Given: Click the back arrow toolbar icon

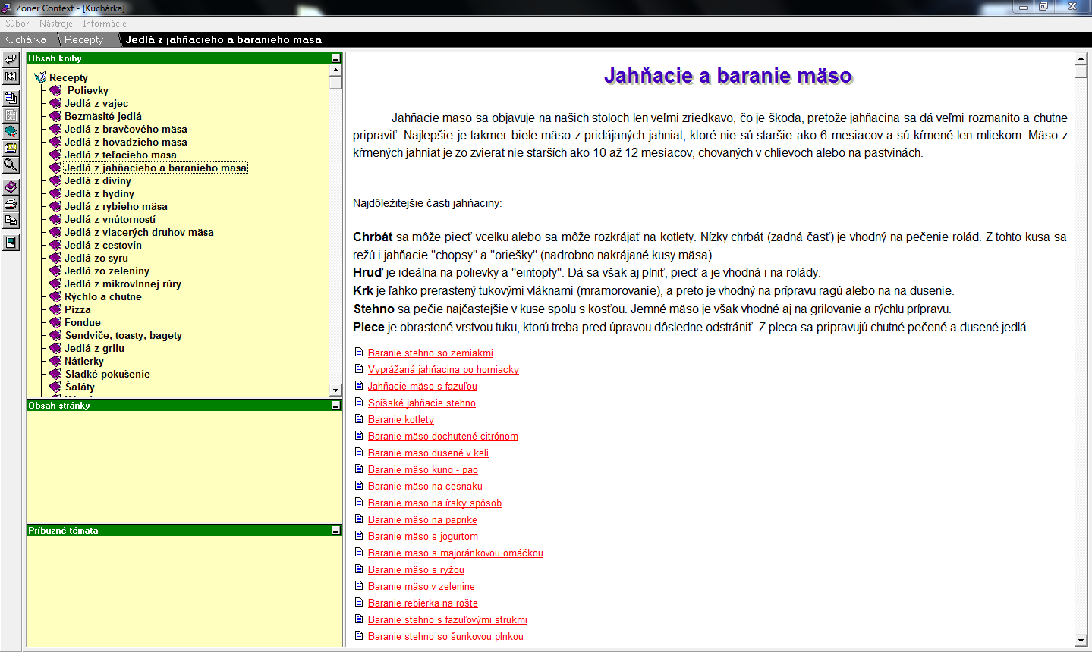Looking at the screenshot, I should [x=11, y=60].
